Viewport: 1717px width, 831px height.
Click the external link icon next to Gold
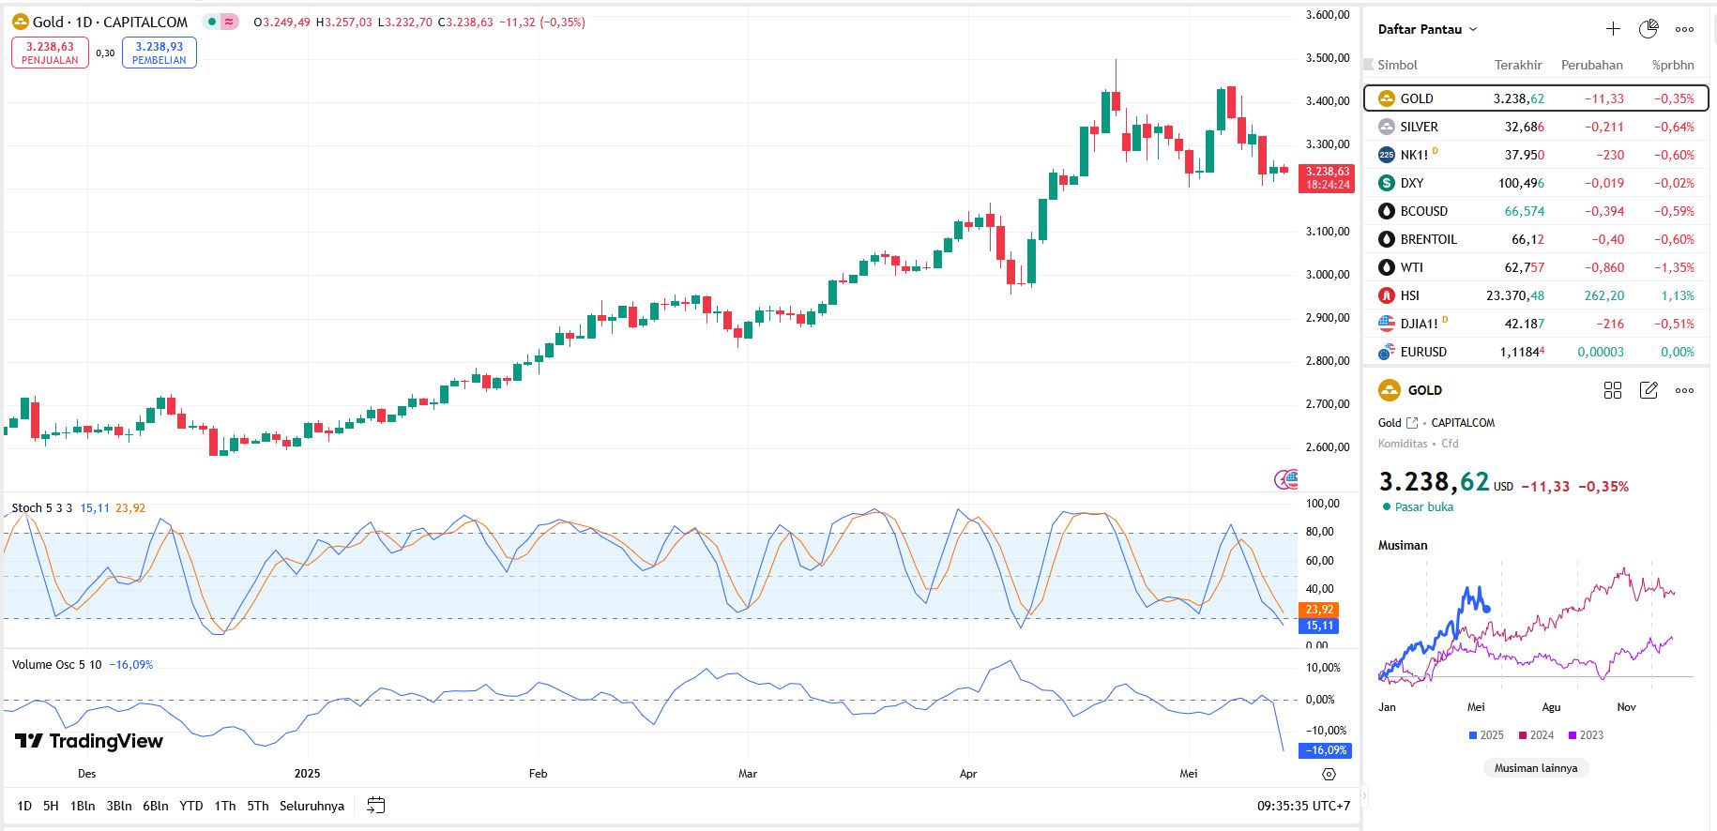point(1412,423)
